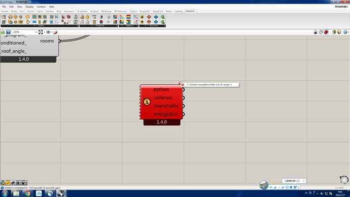
Task: Toggle the no preview mode button
Action: tap(316, 32)
